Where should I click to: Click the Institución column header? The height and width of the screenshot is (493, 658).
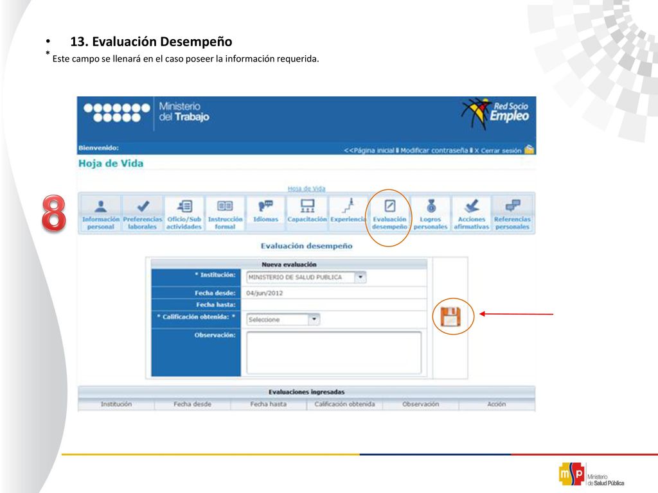point(116,404)
